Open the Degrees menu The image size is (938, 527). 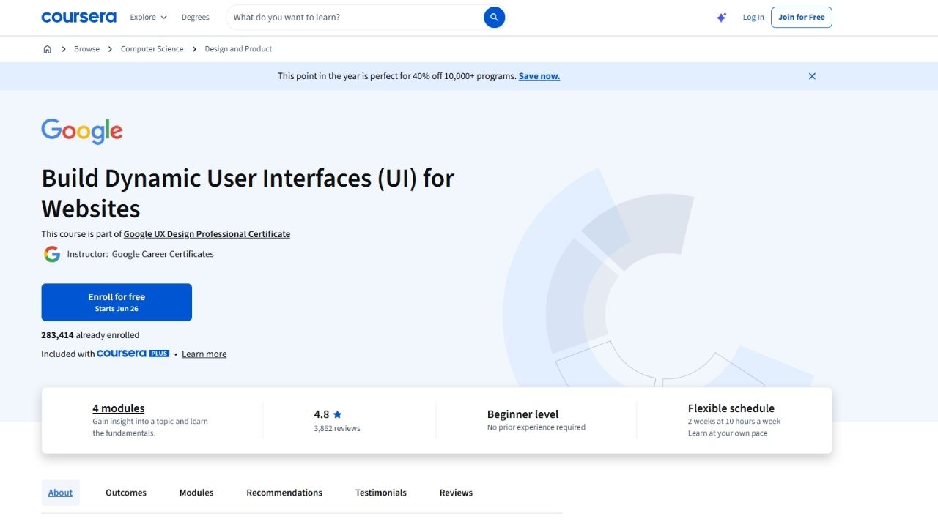coord(195,18)
